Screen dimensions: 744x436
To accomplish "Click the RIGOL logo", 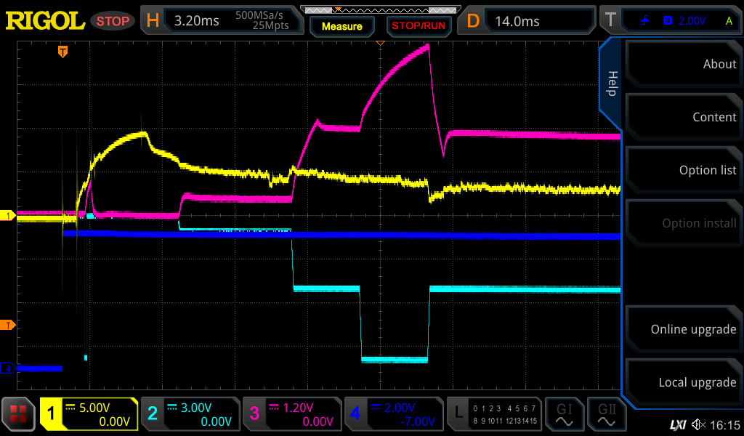I will point(45,21).
